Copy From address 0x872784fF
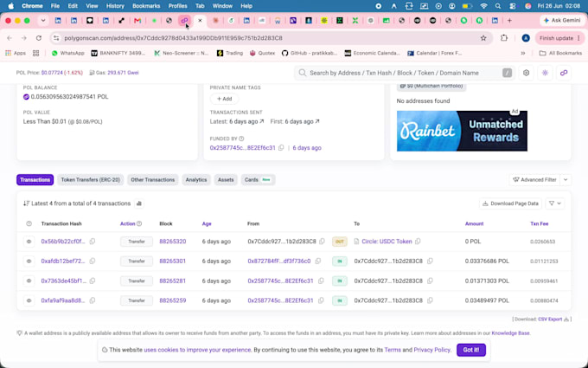The height and width of the screenshot is (368, 588). coord(317,261)
